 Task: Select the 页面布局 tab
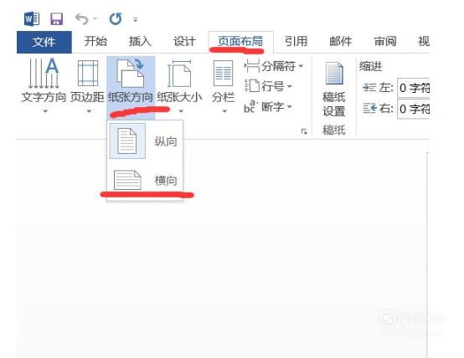coord(240,41)
